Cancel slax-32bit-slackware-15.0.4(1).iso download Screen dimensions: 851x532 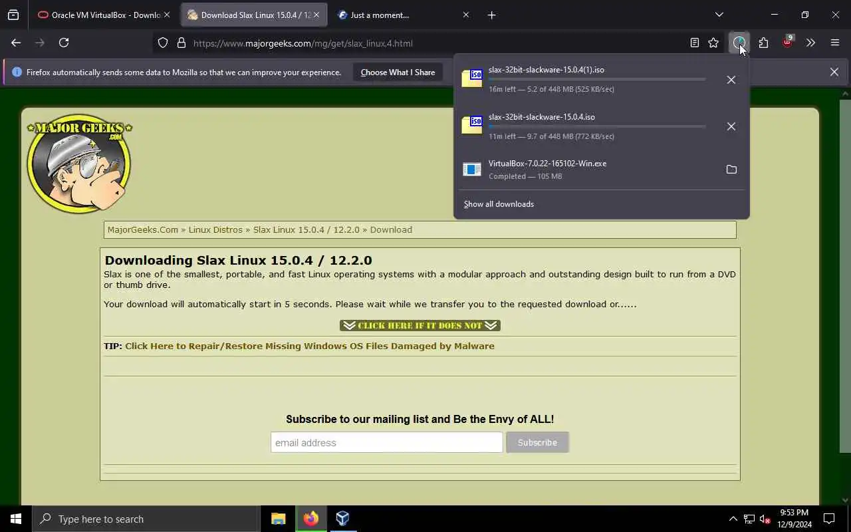coord(731,80)
